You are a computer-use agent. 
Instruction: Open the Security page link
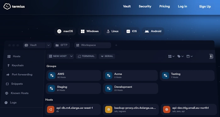pyautogui.click(x=145, y=7)
